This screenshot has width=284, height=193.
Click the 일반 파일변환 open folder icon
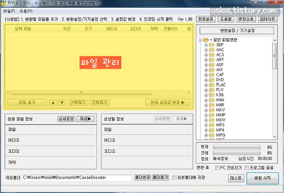click(206, 40)
